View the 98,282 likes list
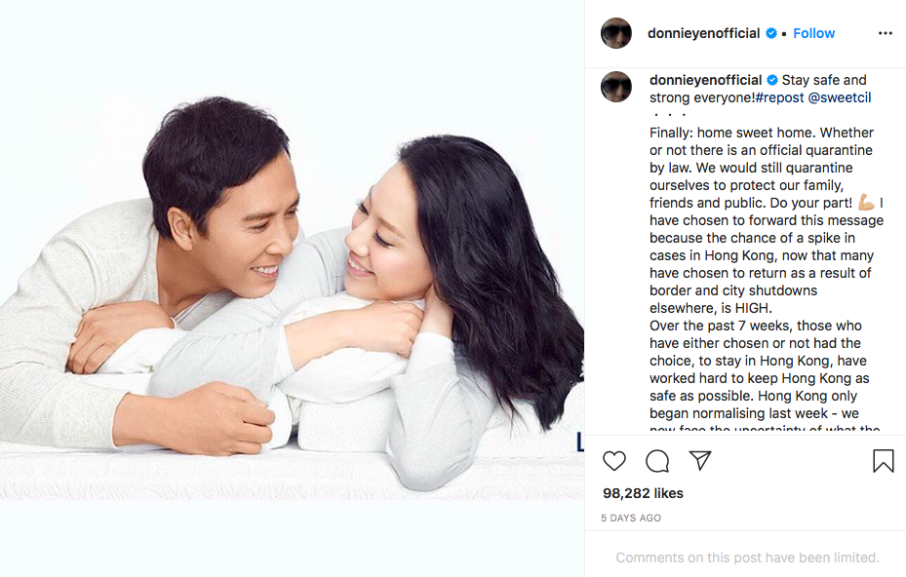Image resolution: width=906 pixels, height=577 pixels. (643, 493)
